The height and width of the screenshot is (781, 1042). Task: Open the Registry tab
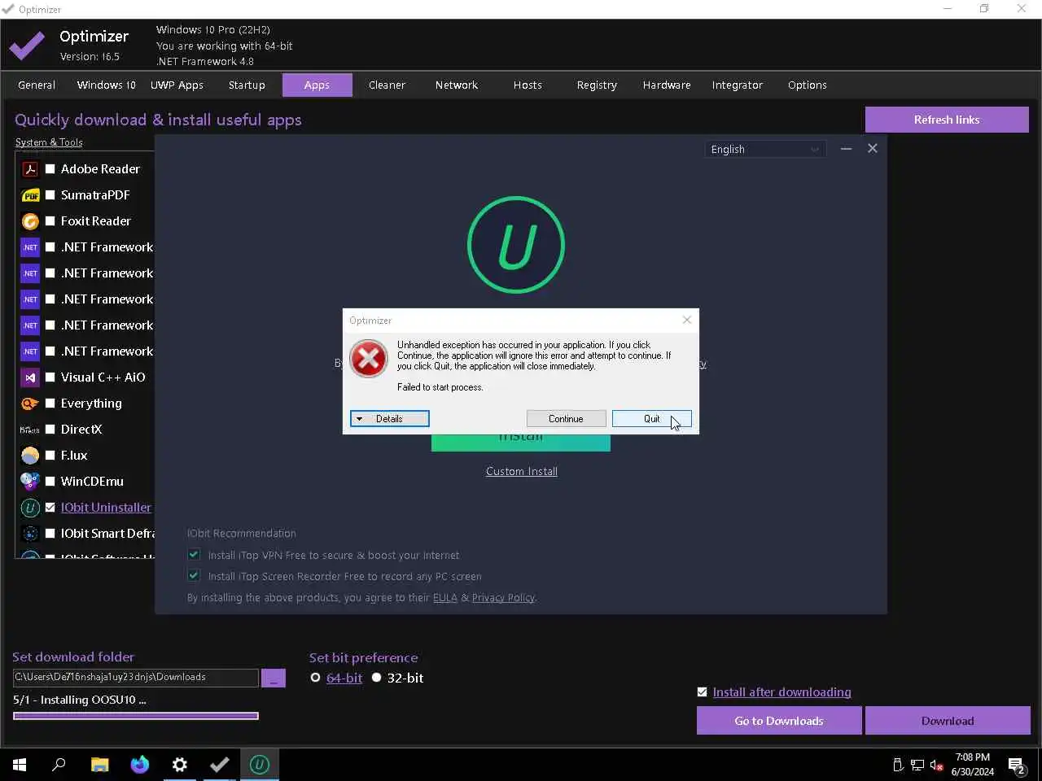coord(597,85)
